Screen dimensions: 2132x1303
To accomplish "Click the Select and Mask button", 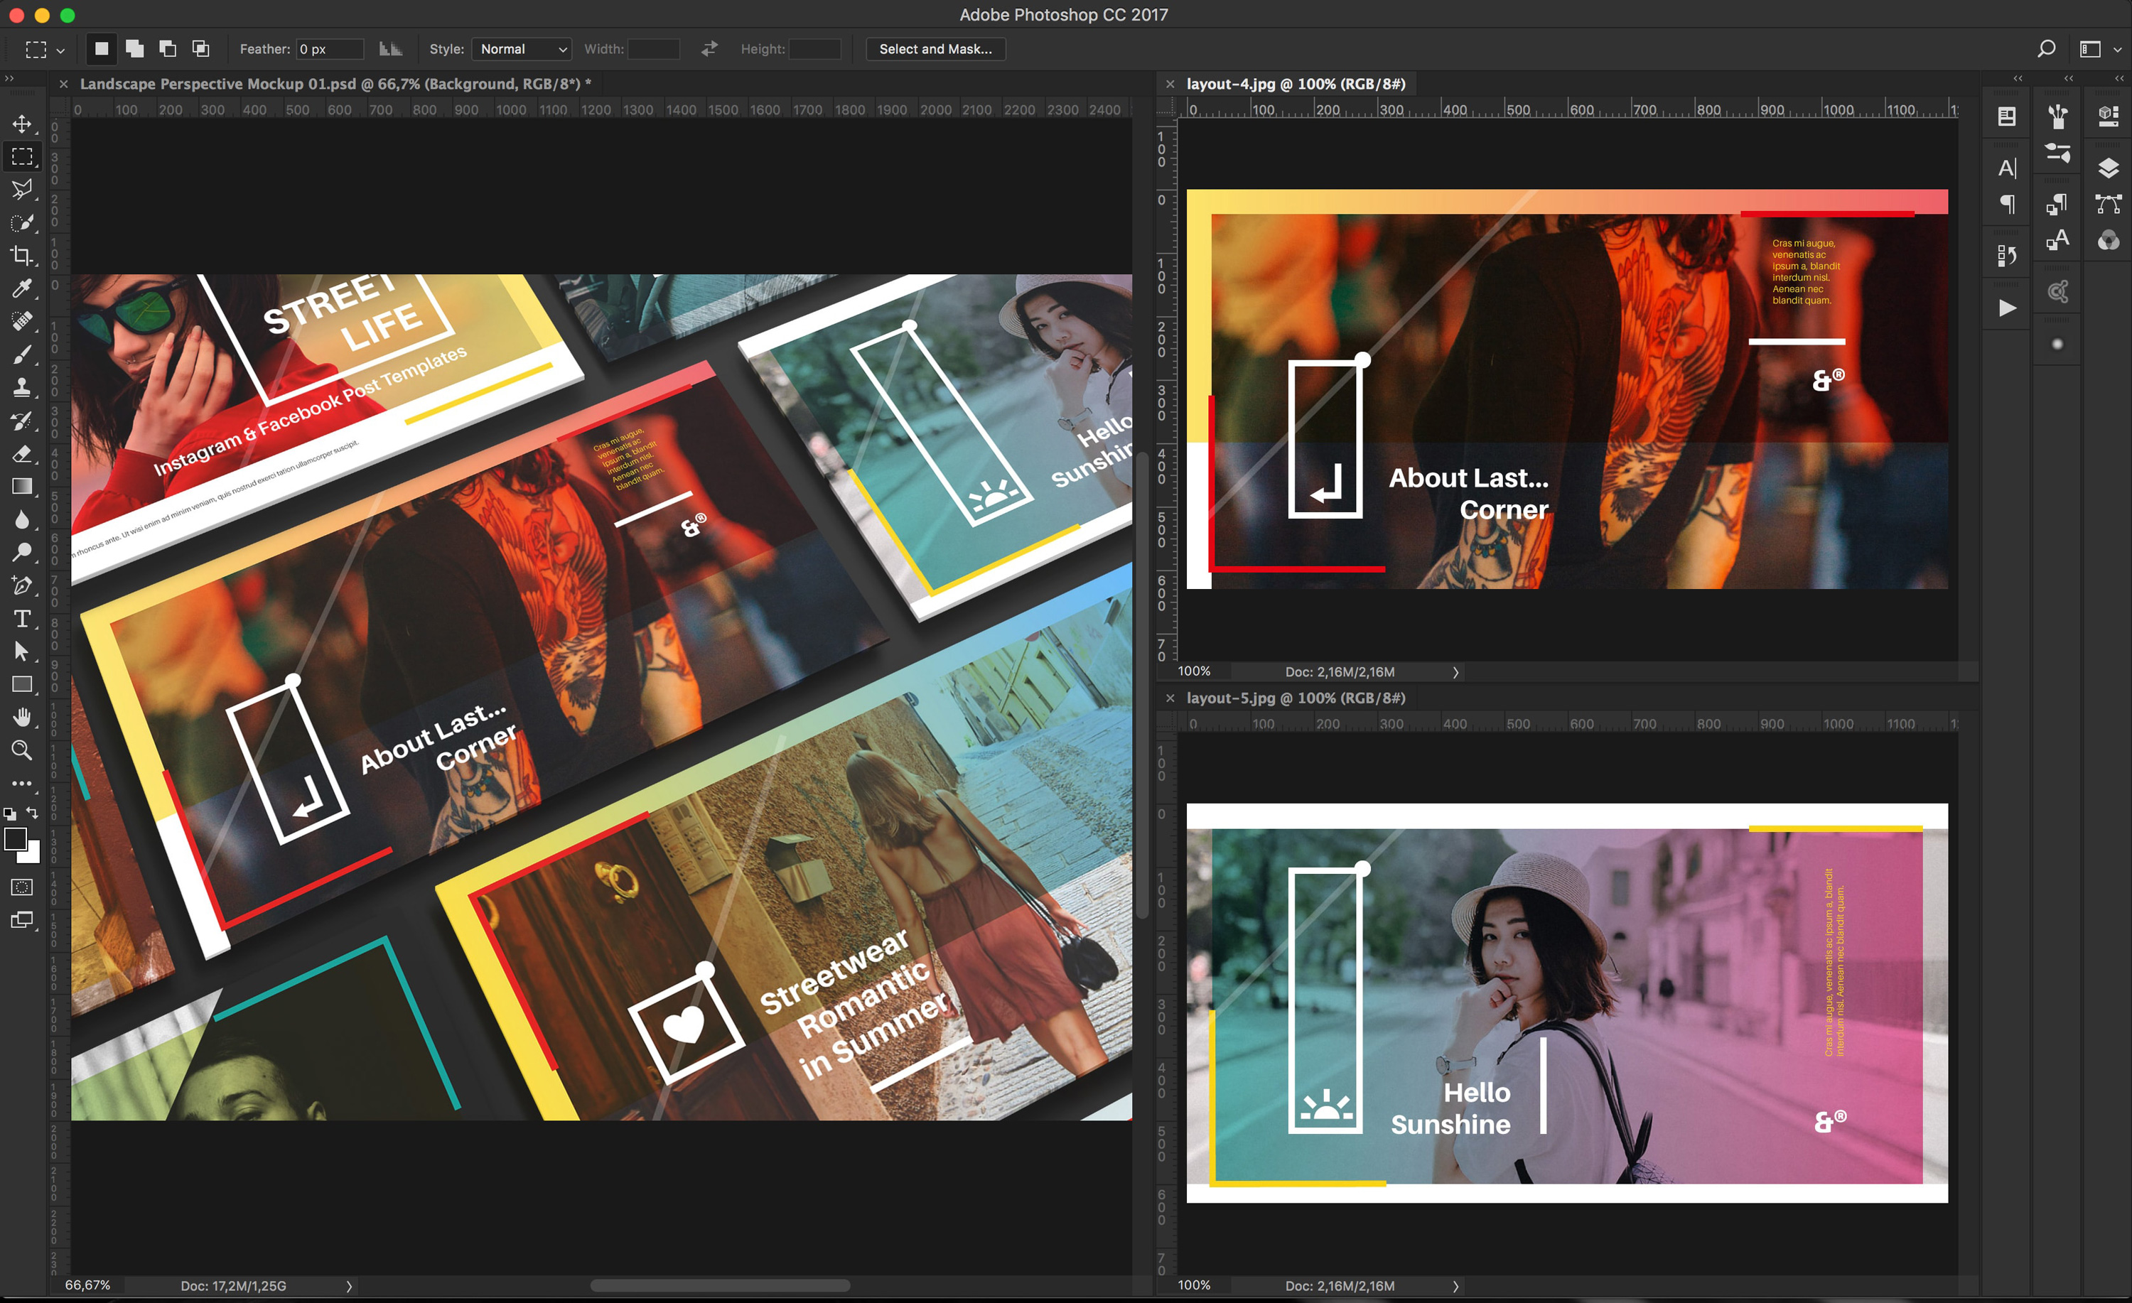I will (x=935, y=49).
